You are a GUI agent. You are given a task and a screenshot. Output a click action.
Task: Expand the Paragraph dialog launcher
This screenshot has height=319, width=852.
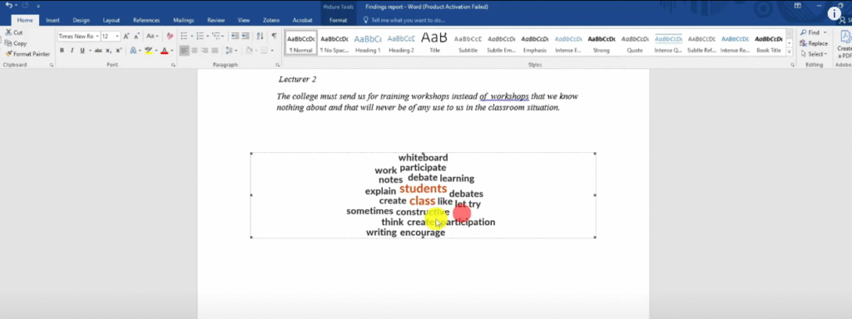278,65
